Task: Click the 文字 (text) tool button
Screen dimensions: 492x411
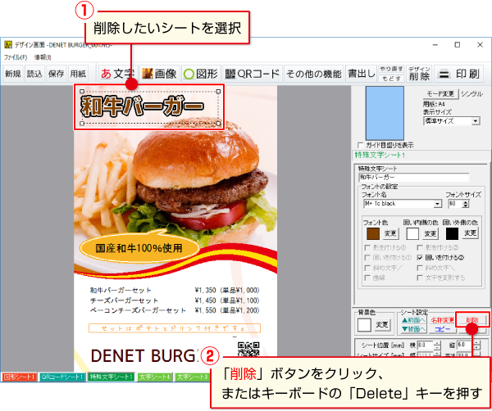Action: [x=116, y=74]
